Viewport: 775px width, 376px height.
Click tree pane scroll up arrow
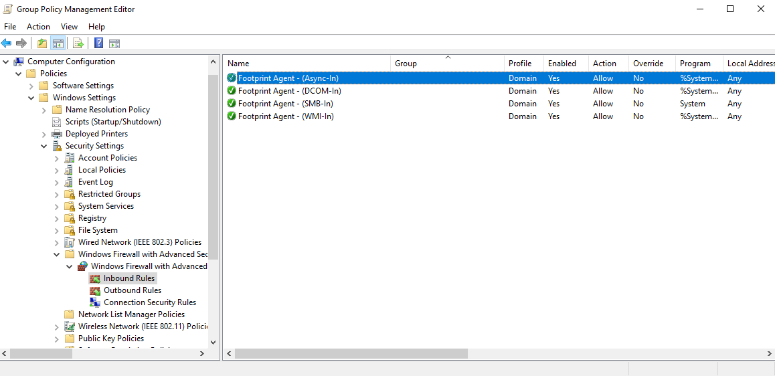(213, 62)
